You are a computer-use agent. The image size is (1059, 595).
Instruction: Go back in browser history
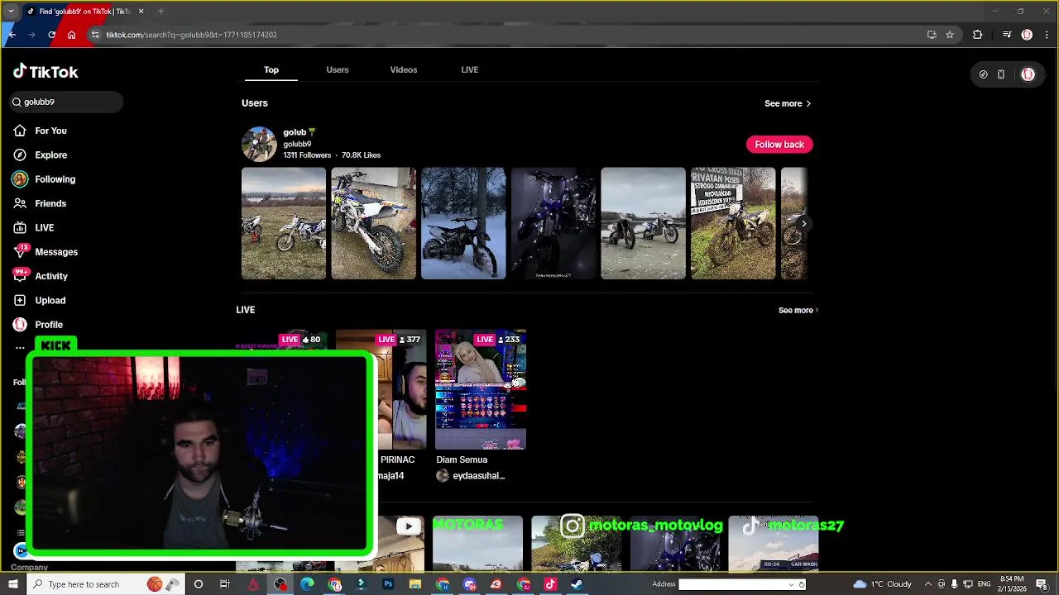[12, 35]
